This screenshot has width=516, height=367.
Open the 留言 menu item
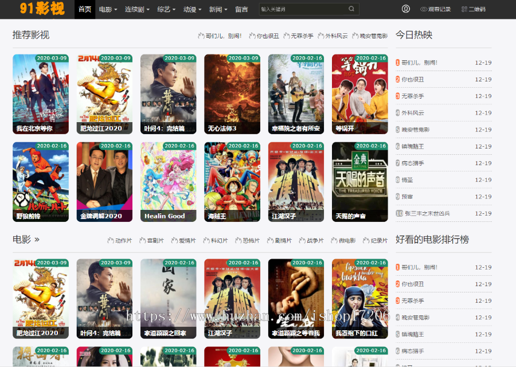click(241, 9)
